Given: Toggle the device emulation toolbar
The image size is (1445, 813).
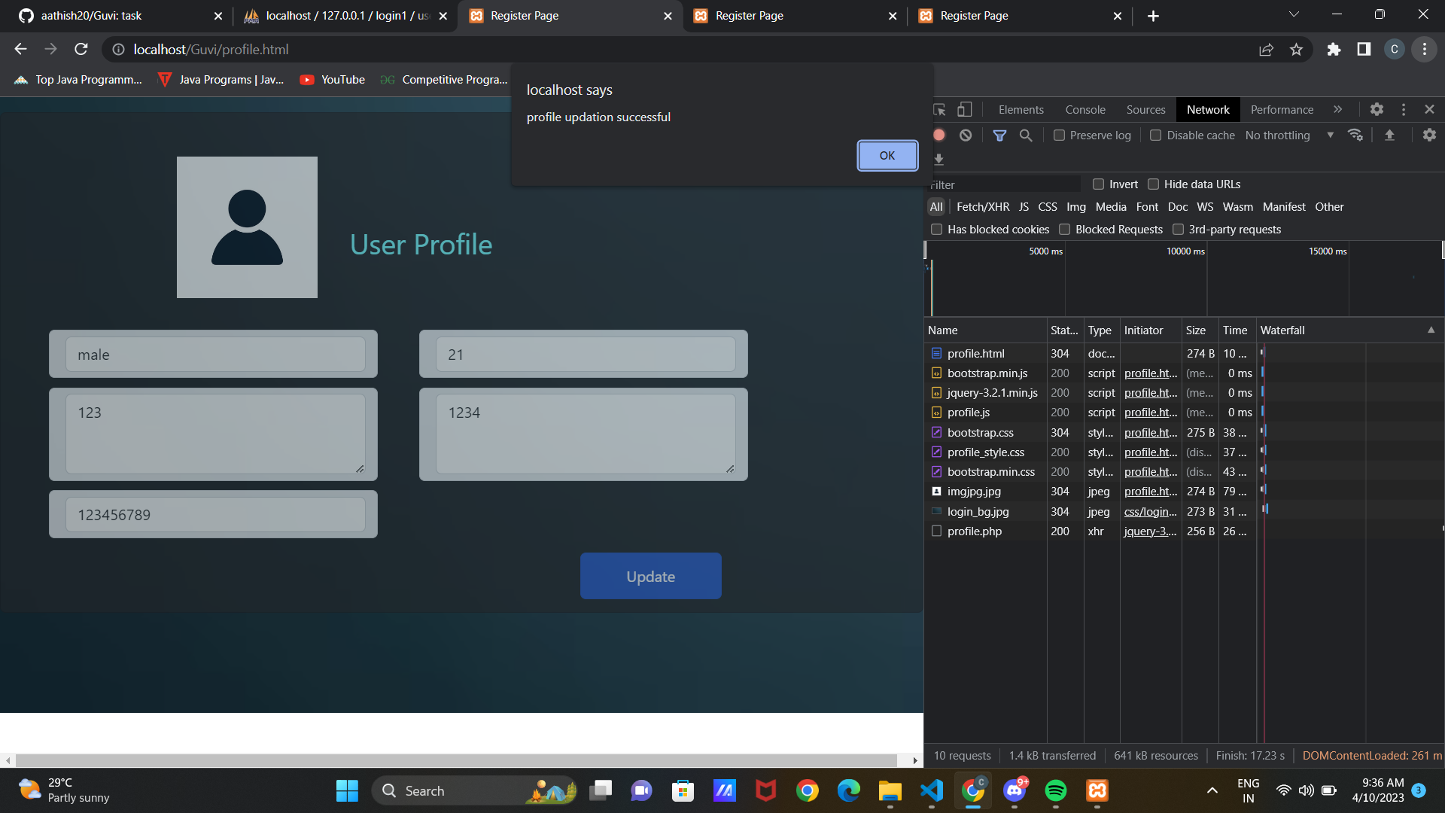Looking at the screenshot, I should [966, 109].
